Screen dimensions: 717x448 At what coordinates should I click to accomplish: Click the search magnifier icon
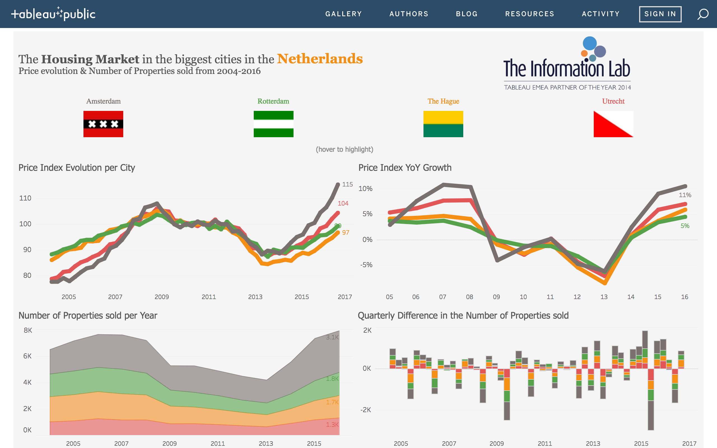tap(702, 14)
